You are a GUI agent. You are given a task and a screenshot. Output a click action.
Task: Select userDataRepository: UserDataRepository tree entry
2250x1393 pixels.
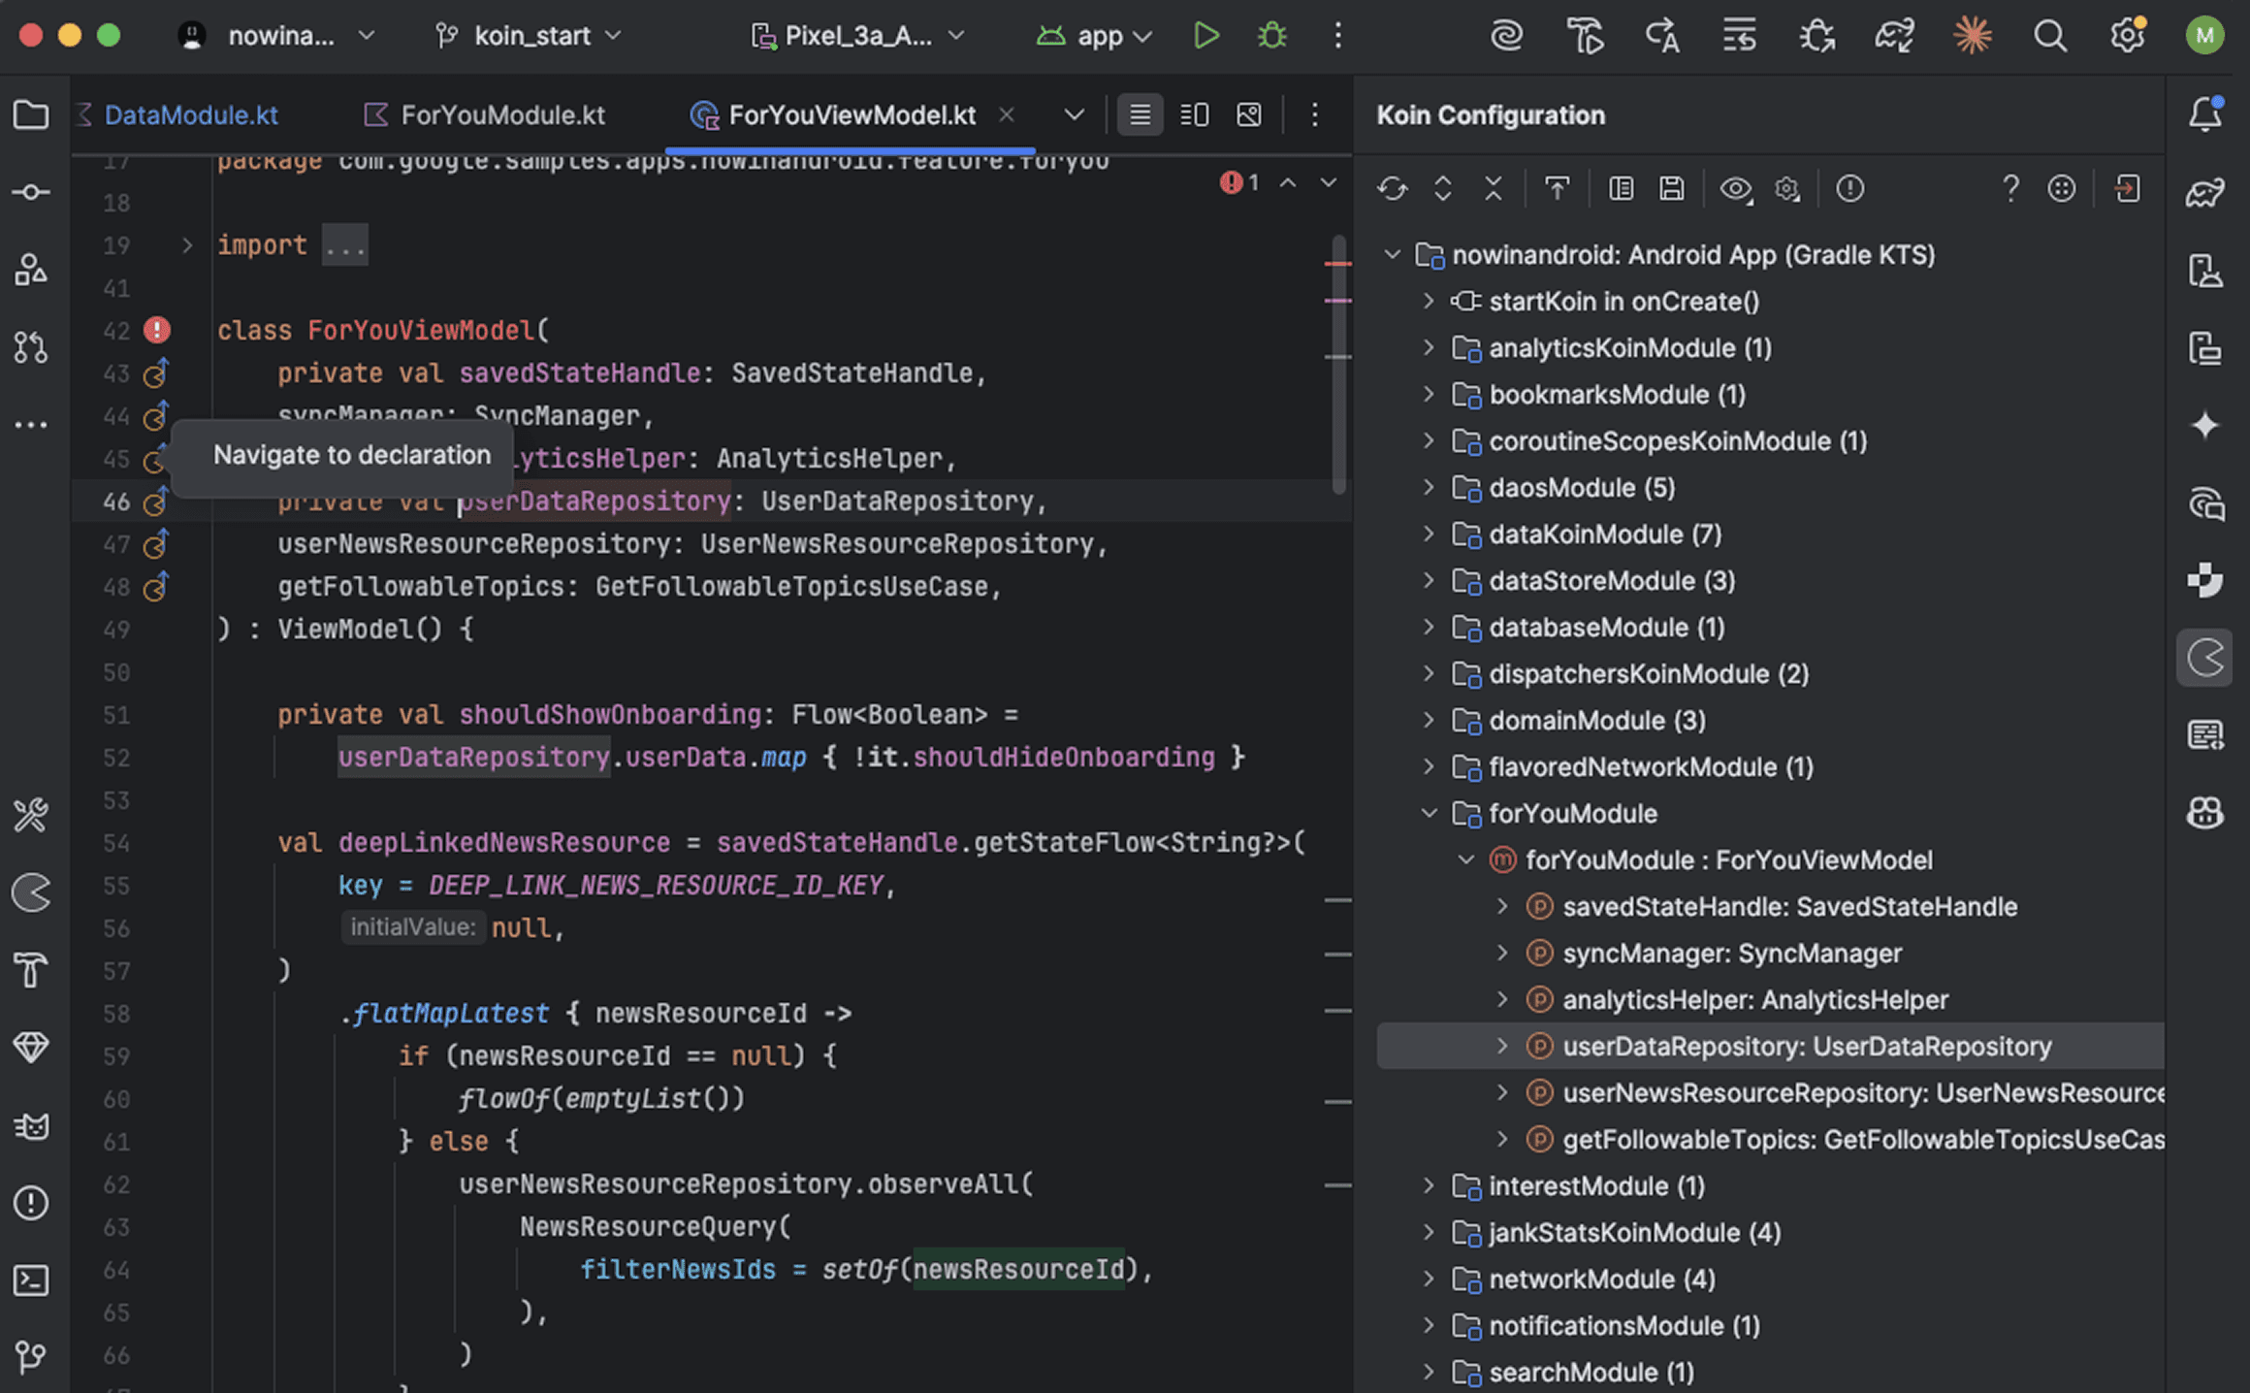click(1806, 1046)
